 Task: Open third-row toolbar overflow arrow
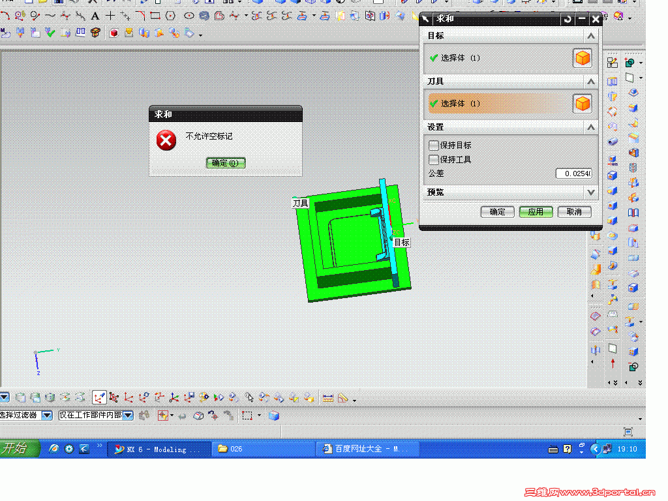[200, 35]
